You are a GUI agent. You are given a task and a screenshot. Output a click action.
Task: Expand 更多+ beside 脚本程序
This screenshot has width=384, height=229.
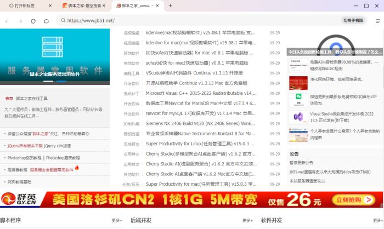117,220
